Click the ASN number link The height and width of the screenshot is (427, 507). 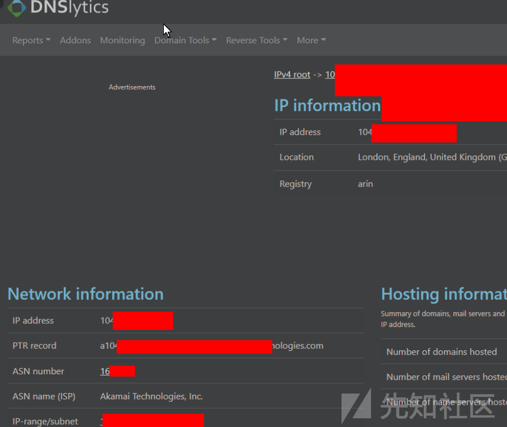tap(105, 371)
